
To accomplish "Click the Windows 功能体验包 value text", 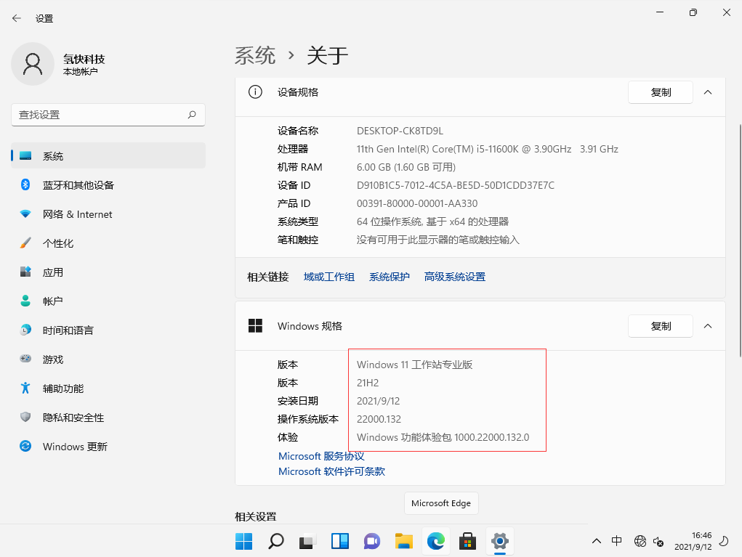I will click(x=443, y=437).
